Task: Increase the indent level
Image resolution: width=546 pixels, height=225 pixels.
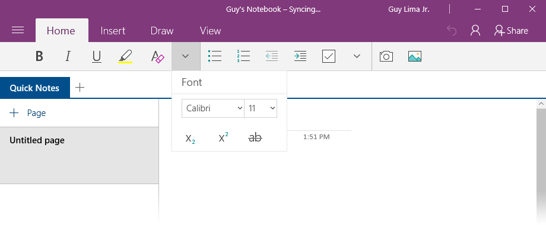Action: [300, 56]
